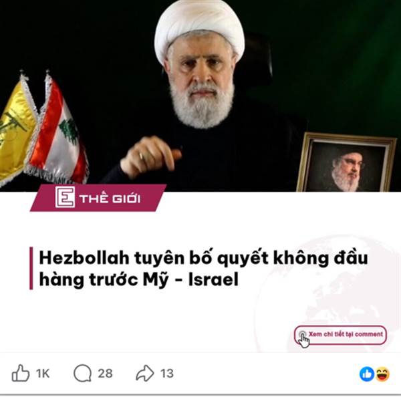The image size is (401, 401).
Task: Click the thumbs-up Like icon
Action: point(21,373)
